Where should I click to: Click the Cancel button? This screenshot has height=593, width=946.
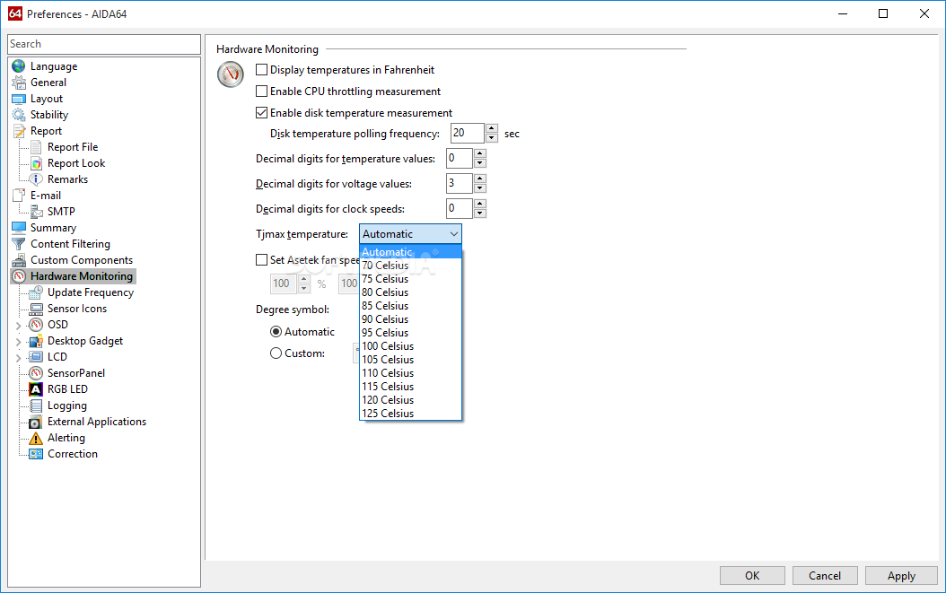click(825, 575)
